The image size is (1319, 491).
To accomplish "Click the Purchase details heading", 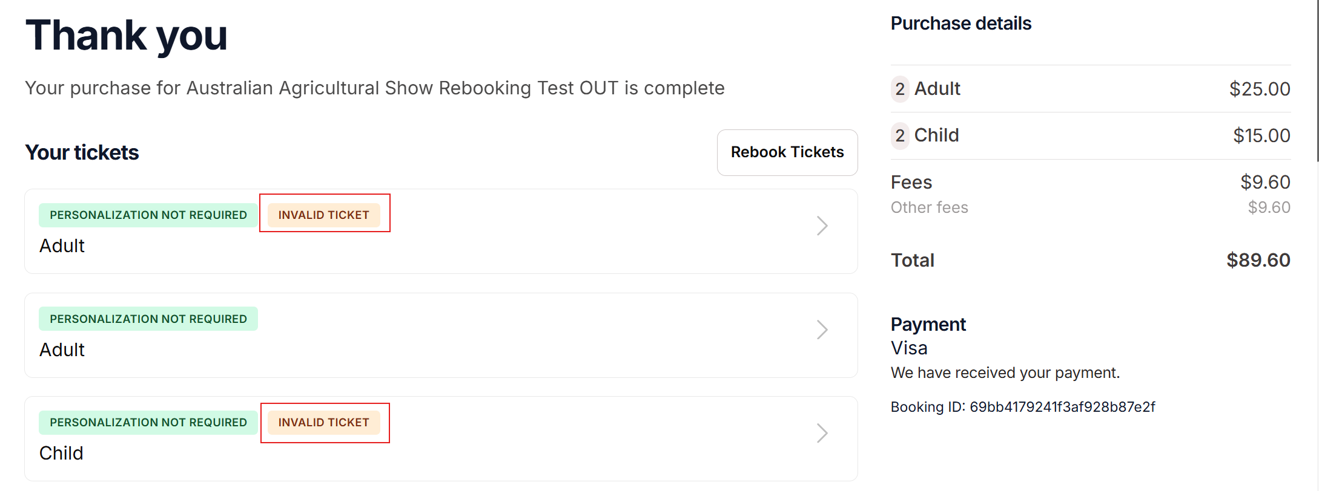I will 960,24.
